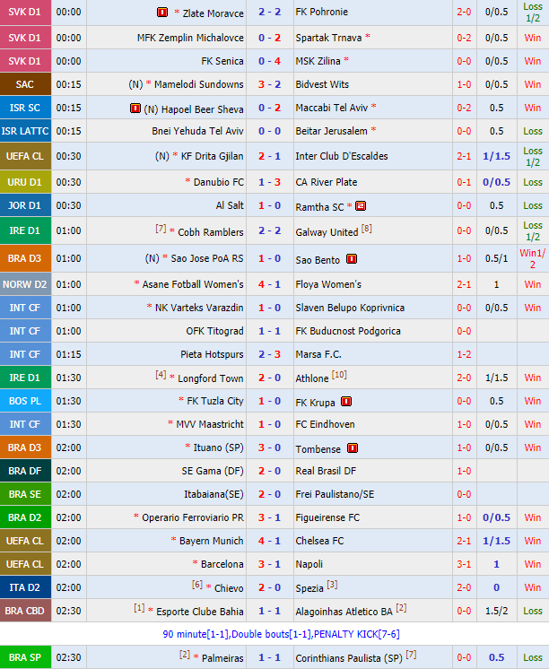Click the red card icon beside Sao Bento

[352, 259]
